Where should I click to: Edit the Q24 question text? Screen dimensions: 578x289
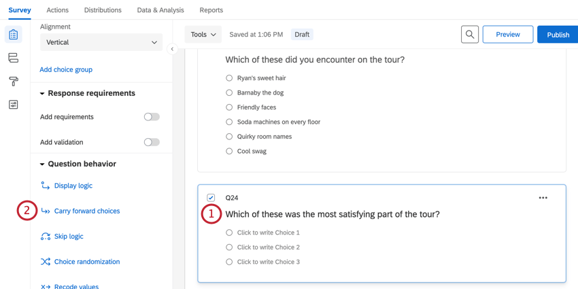pos(333,214)
